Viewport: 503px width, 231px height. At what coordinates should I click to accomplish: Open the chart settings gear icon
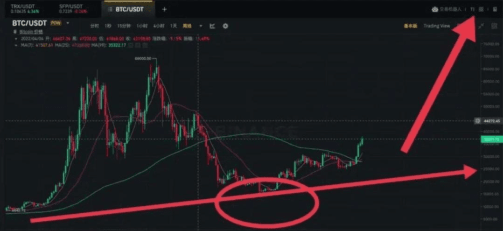(225, 26)
